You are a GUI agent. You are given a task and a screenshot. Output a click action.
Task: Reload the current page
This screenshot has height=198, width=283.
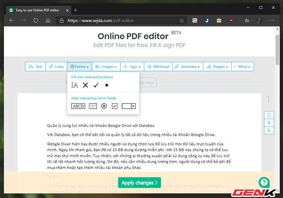pyautogui.click(x=36, y=20)
